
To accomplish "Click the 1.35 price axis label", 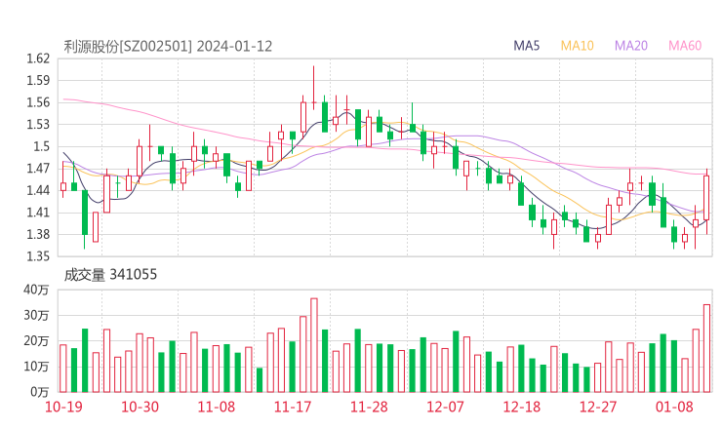I will coord(38,255).
